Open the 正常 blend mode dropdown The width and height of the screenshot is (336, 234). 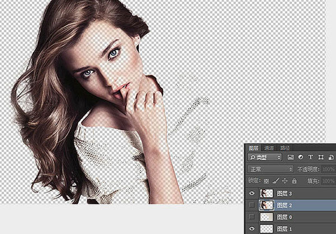pos(270,169)
